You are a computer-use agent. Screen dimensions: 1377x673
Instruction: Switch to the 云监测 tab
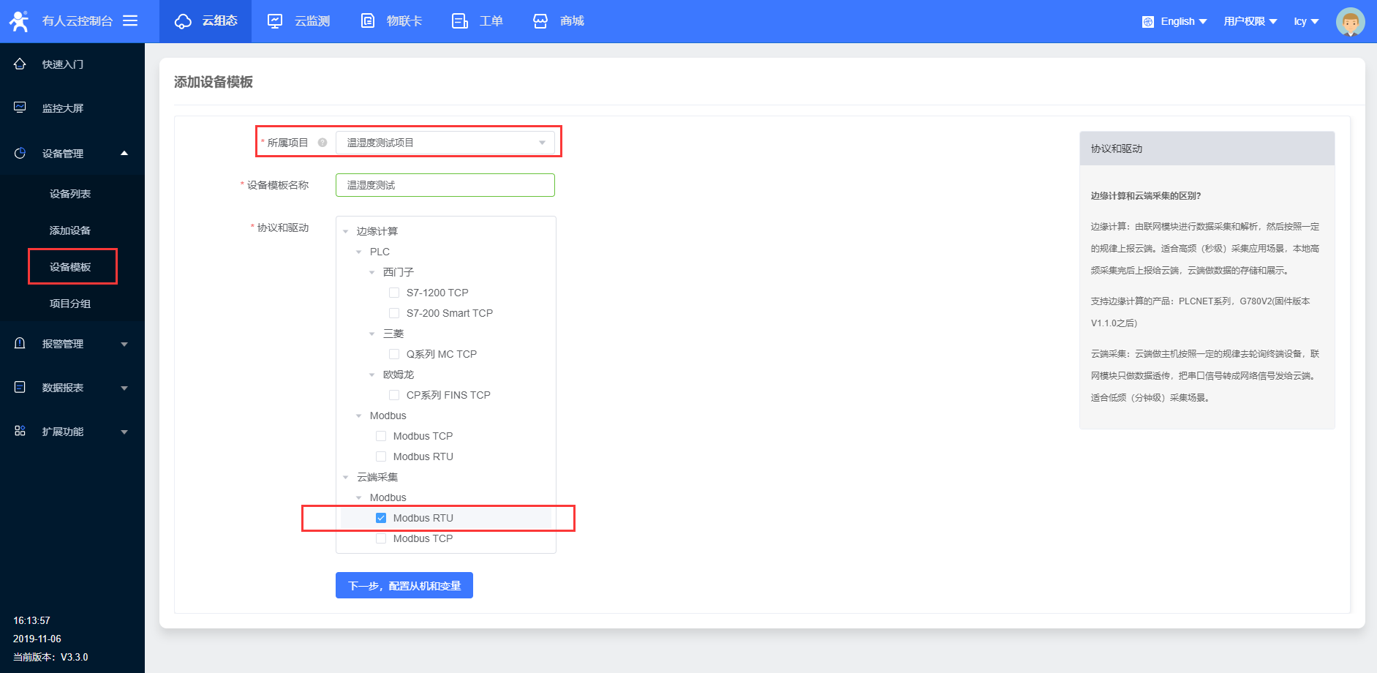(x=298, y=21)
